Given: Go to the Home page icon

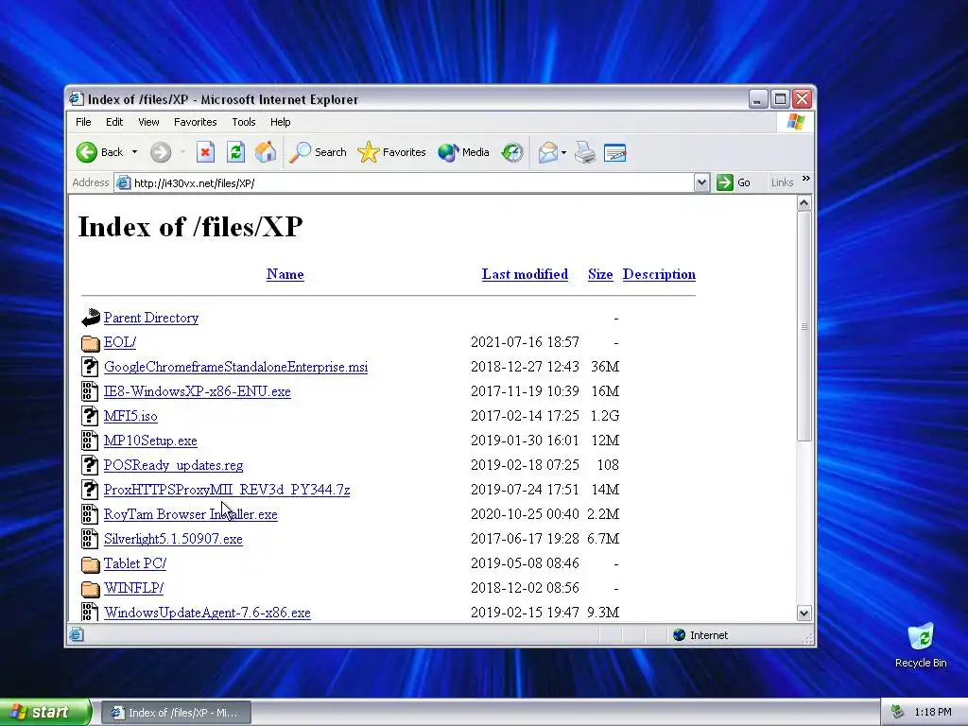Looking at the screenshot, I should (266, 152).
